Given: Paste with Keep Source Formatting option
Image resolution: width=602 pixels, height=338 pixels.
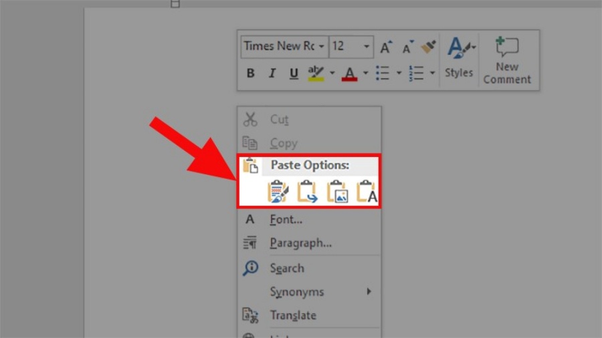Looking at the screenshot, I should pyautogui.click(x=278, y=192).
